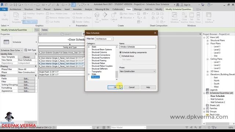Click Render in Cloud tool
The width and height of the screenshot is (235, 132).
pyautogui.click(x=82, y=18)
